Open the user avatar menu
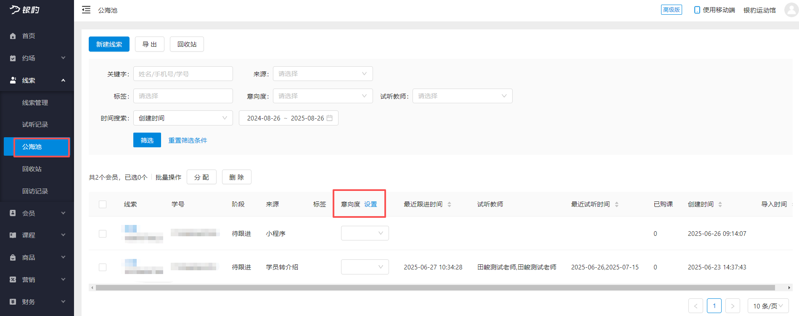 pyautogui.click(x=791, y=9)
